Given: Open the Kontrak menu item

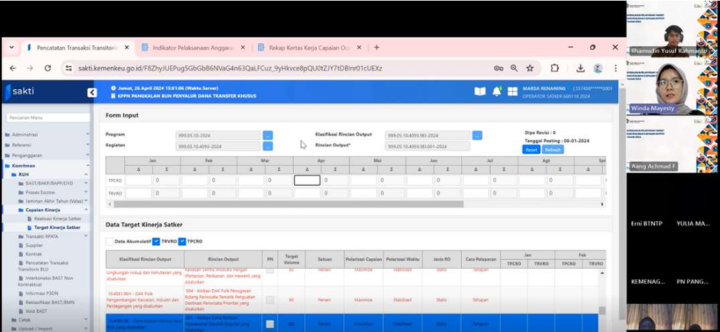Looking at the screenshot, I should [x=33, y=253].
